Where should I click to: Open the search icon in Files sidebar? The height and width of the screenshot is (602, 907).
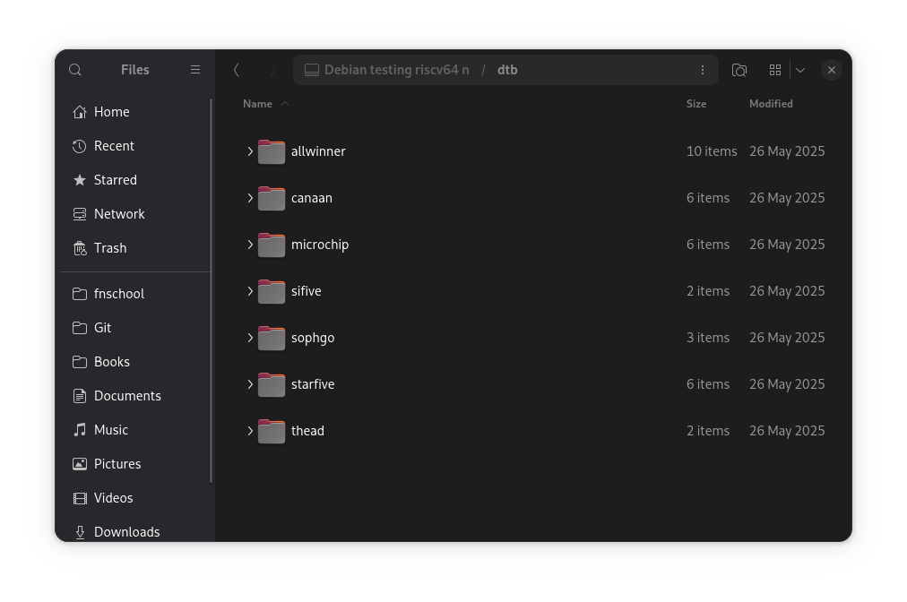75,70
